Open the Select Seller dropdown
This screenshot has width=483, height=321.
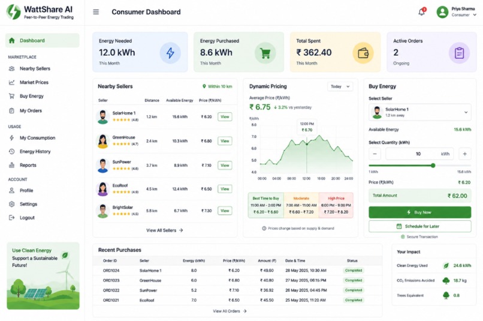420,112
